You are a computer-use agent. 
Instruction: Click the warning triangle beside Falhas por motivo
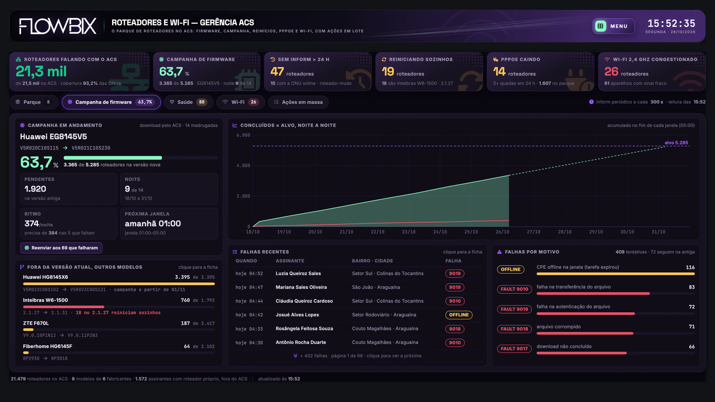(x=499, y=252)
